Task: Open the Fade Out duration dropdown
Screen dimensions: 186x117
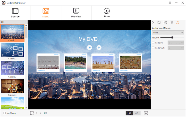Action: click(176, 48)
